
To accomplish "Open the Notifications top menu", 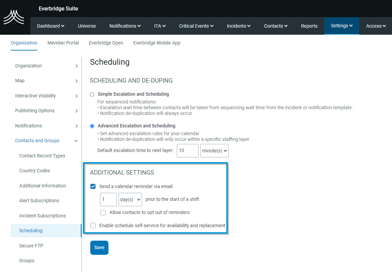I will [x=125, y=26].
